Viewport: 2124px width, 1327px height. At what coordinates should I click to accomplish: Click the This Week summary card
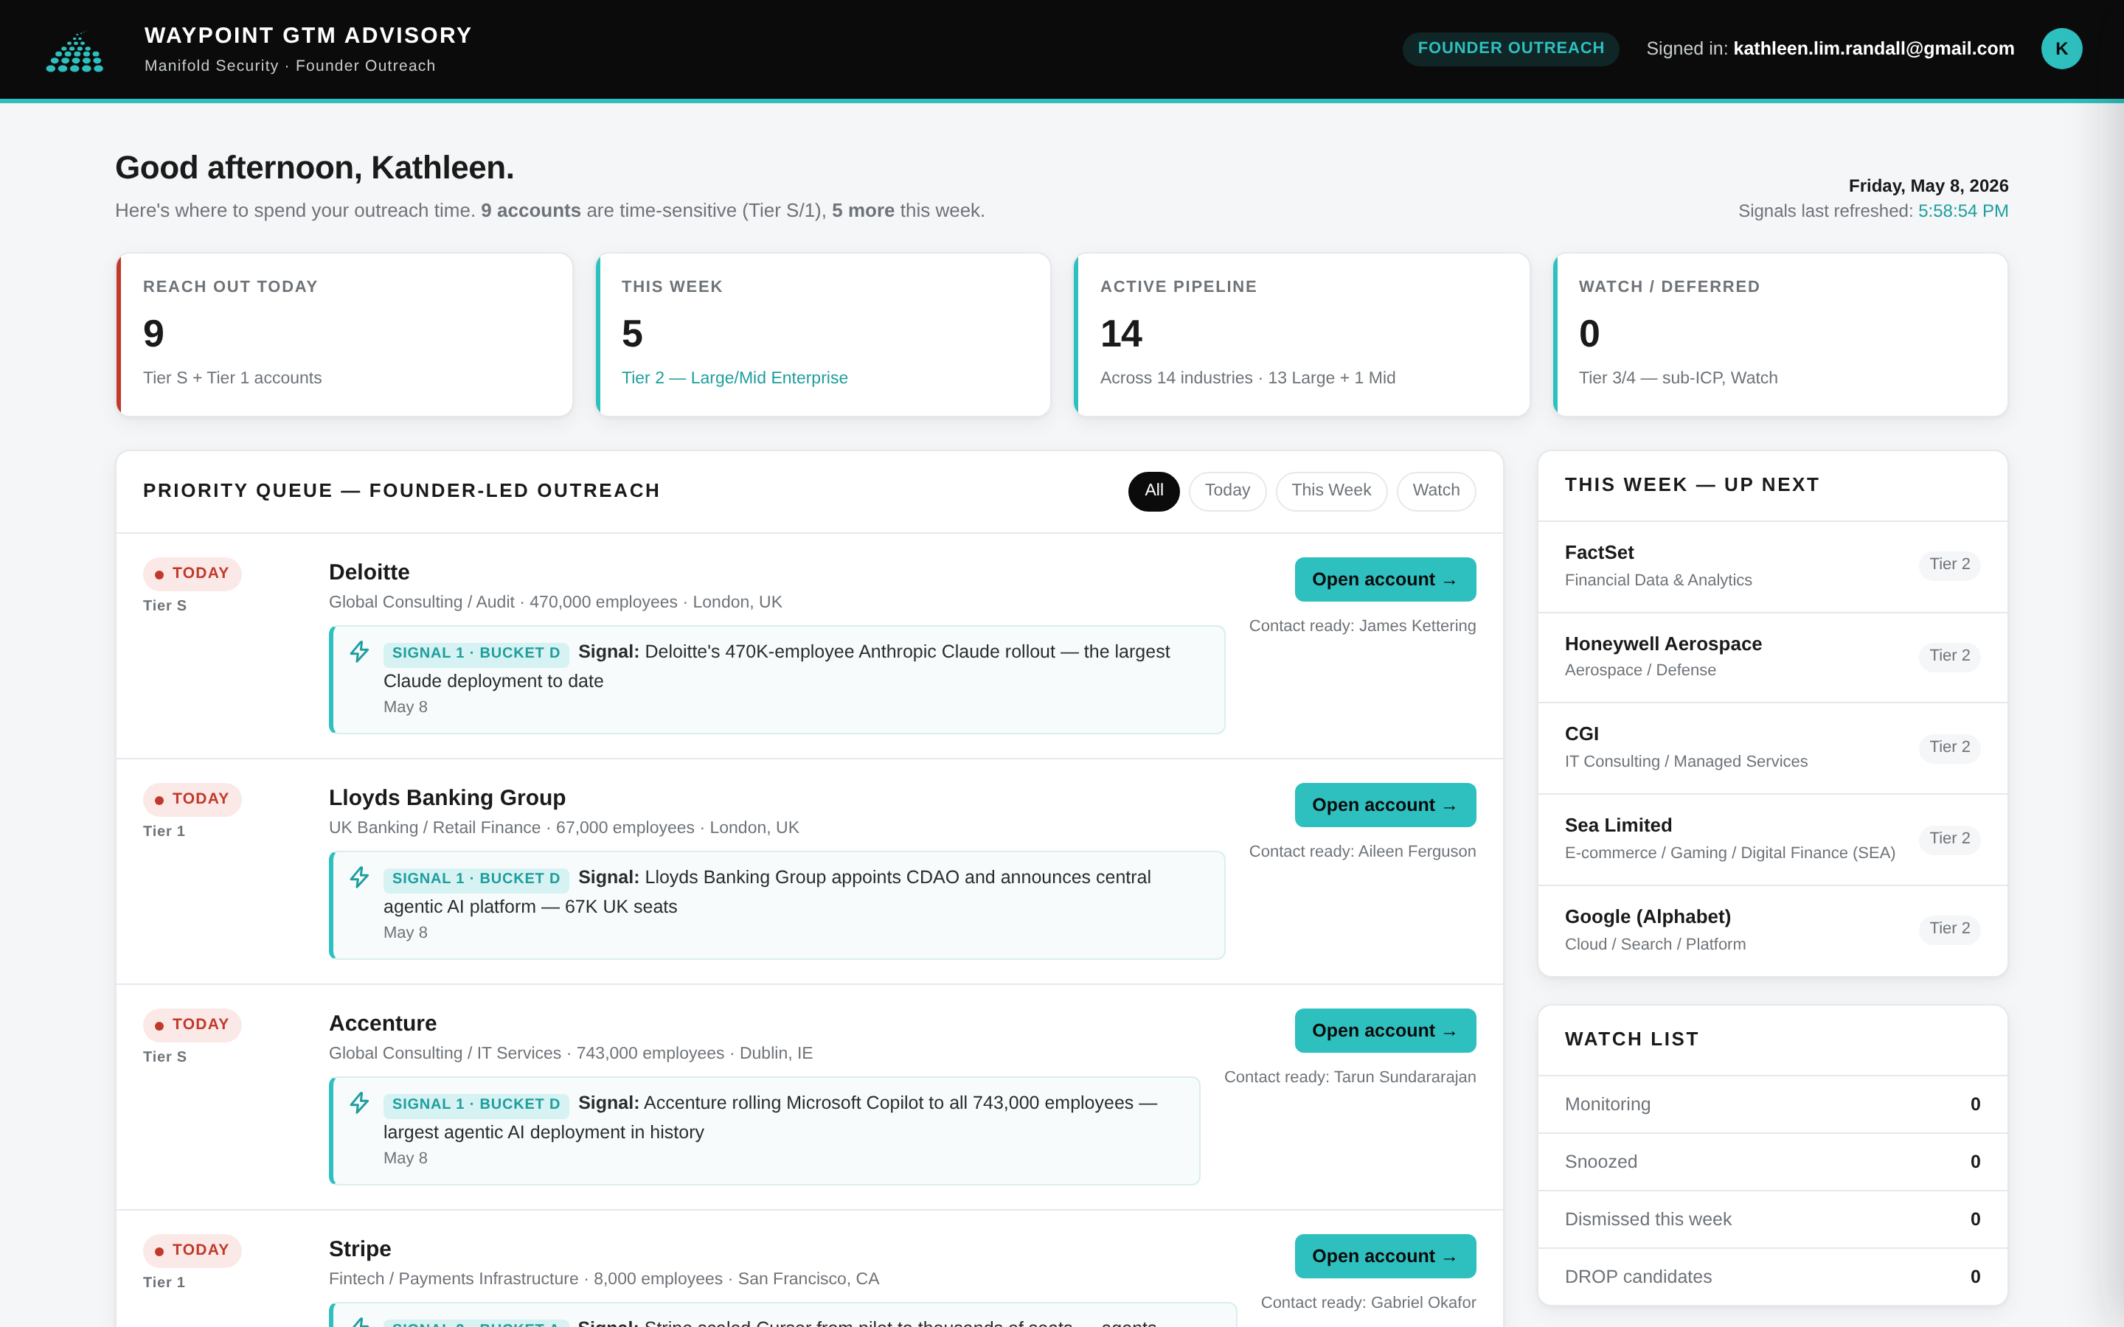(822, 335)
